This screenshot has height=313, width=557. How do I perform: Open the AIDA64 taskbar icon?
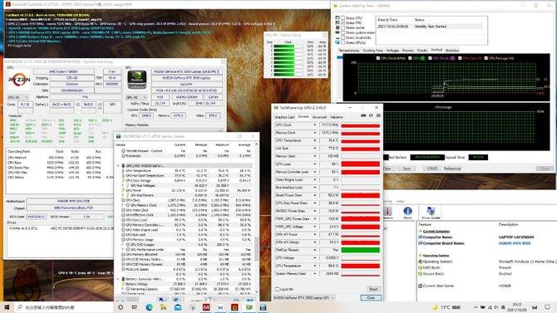(206, 307)
